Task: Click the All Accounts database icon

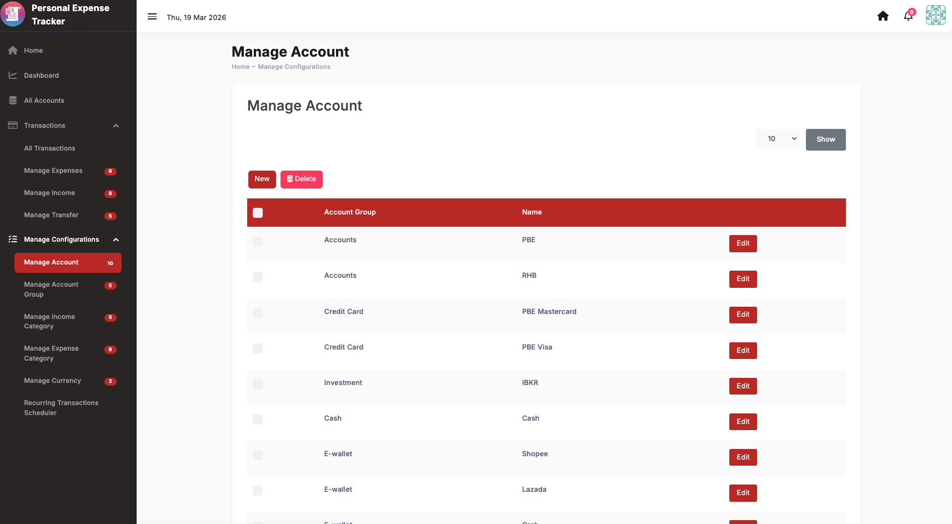Action: click(x=13, y=101)
